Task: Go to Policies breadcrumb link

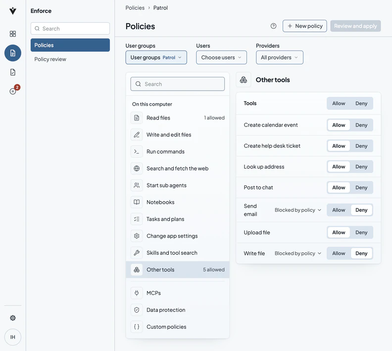Action: coord(135,8)
